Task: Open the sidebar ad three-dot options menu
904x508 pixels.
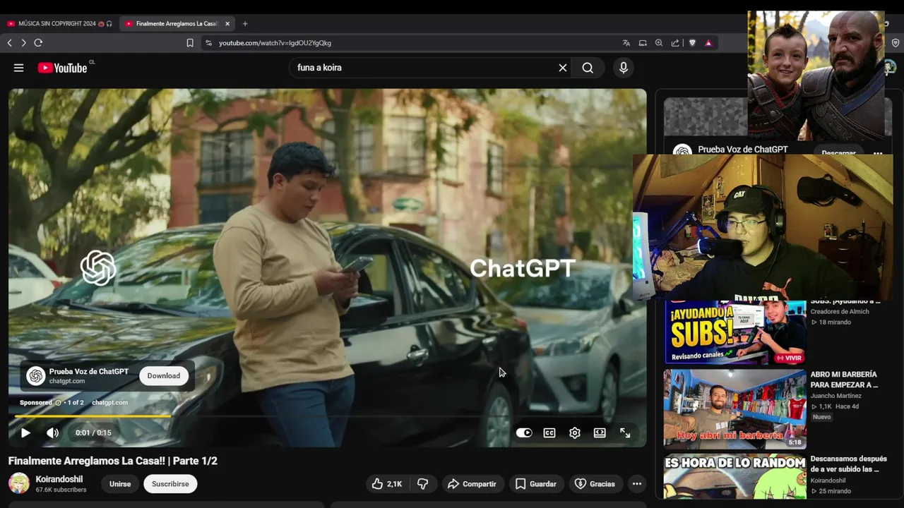Action: [x=878, y=152]
